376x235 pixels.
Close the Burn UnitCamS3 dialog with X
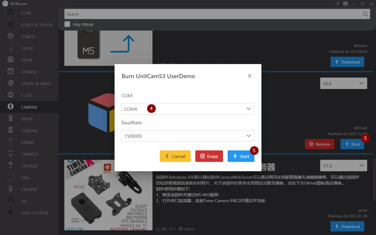coord(250,76)
